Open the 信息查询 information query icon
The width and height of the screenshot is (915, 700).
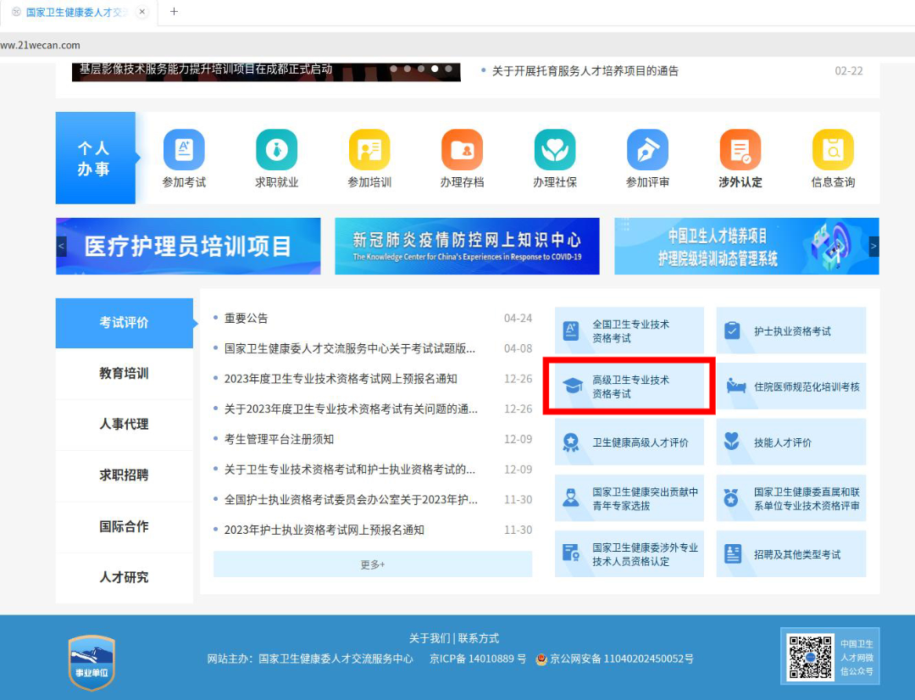click(x=832, y=151)
